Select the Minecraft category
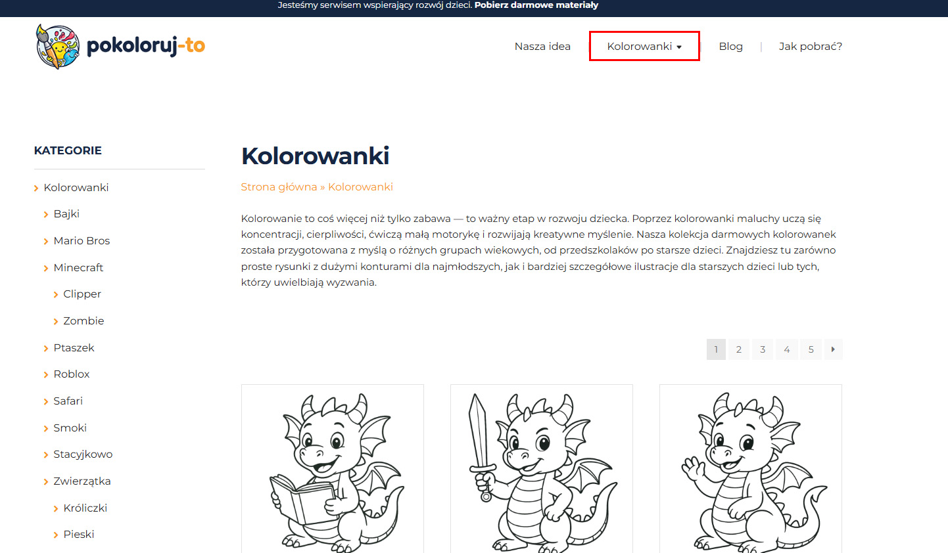 pos(78,267)
